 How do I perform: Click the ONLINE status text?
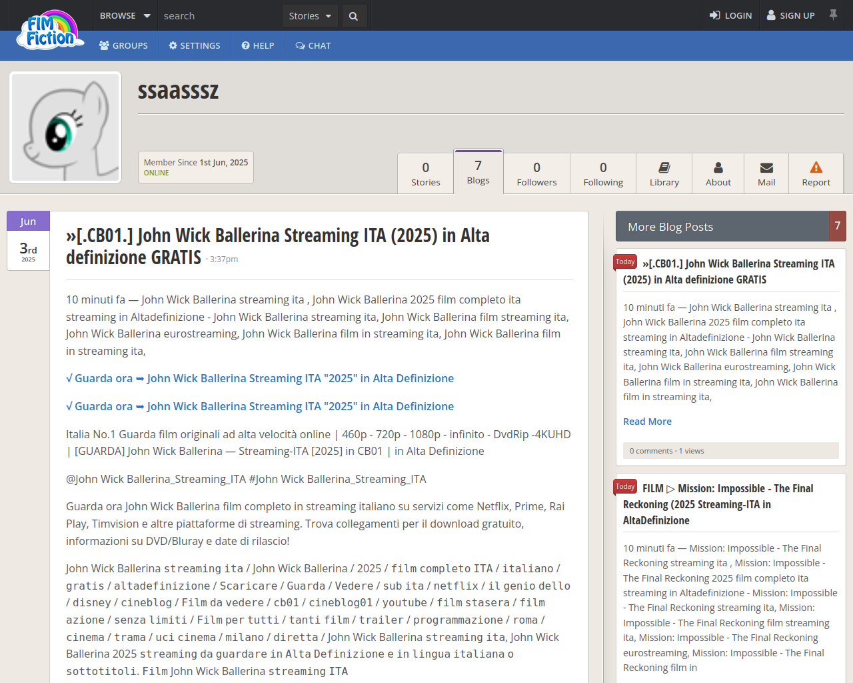(x=157, y=173)
